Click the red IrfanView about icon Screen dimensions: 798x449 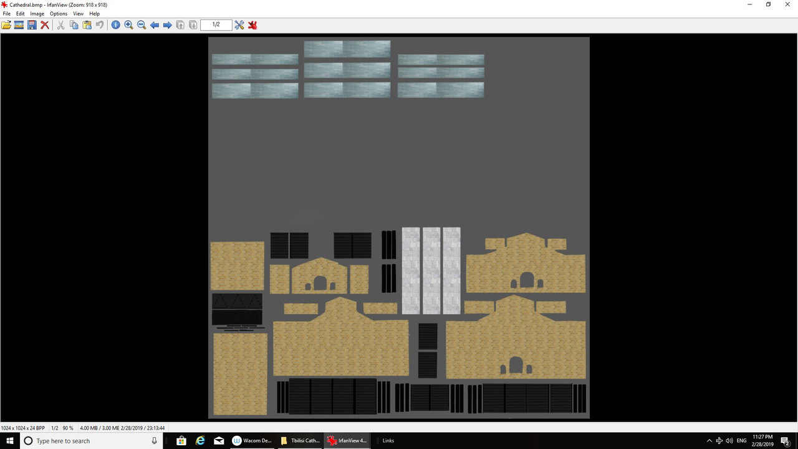click(x=252, y=25)
